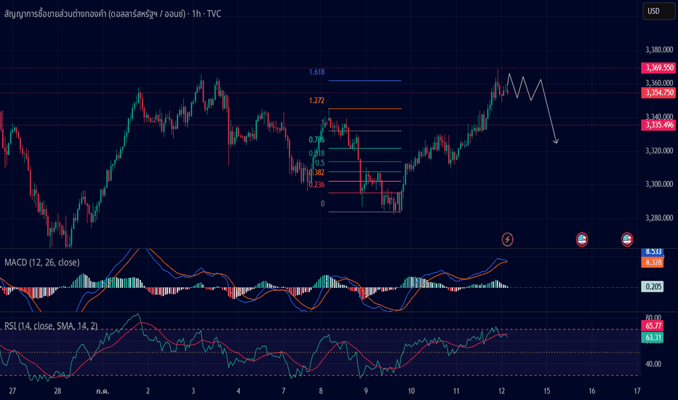Select the 3,354.750 price label
The image size is (678, 400).
tap(658, 92)
